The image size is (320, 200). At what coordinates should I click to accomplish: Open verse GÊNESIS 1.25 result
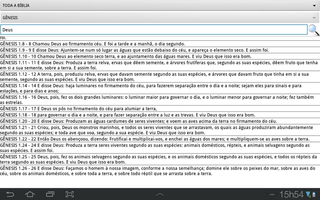tap(160, 159)
